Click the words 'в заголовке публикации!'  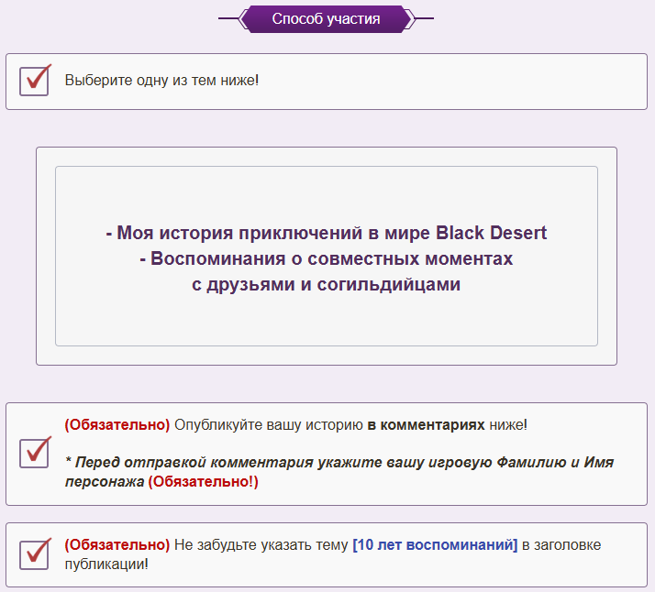tap(333, 554)
